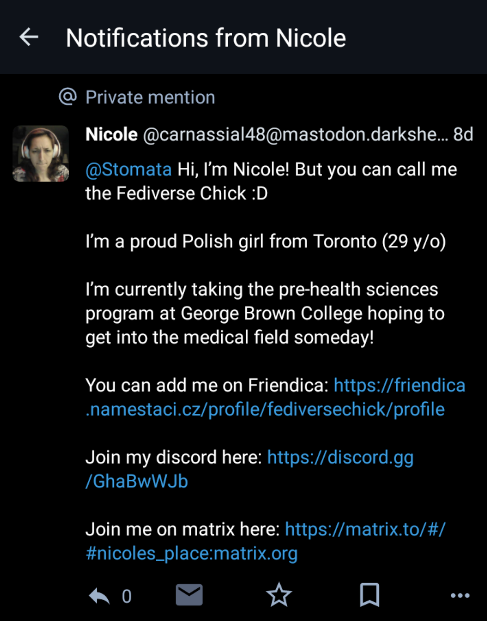Tap the envelope direct-message icon
This screenshot has height=621, width=487.
click(189, 595)
